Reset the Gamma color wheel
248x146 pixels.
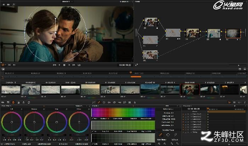click(44, 109)
